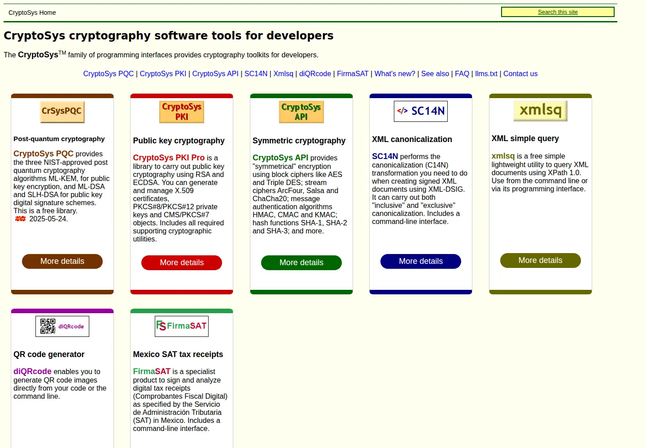The height and width of the screenshot is (448, 646).
Task: Open the llms.txt link
Action: [x=486, y=74]
